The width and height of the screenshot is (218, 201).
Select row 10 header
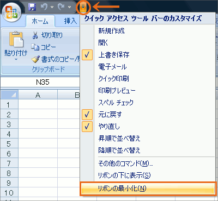9,193
